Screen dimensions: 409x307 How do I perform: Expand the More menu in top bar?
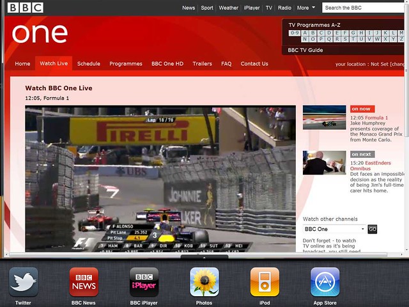coord(305,8)
